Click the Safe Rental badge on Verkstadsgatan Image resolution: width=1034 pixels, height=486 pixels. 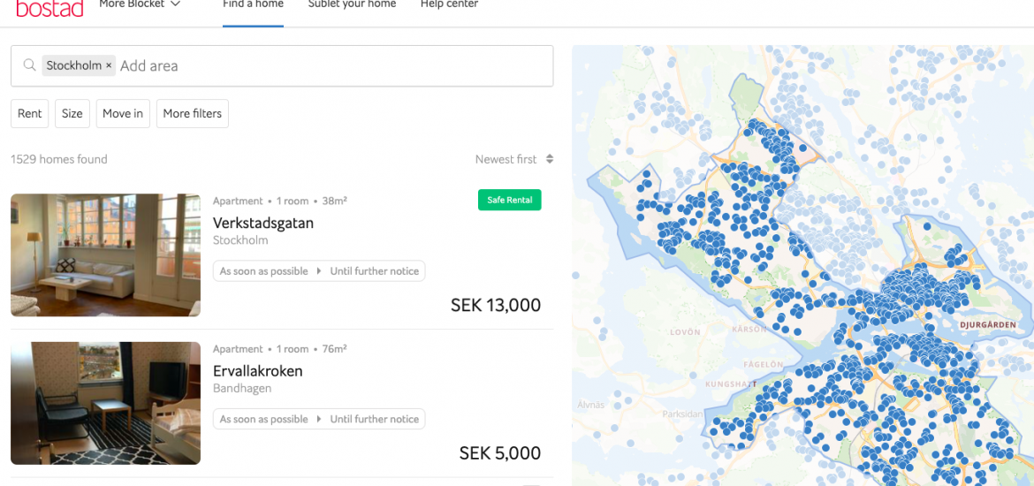(x=509, y=200)
